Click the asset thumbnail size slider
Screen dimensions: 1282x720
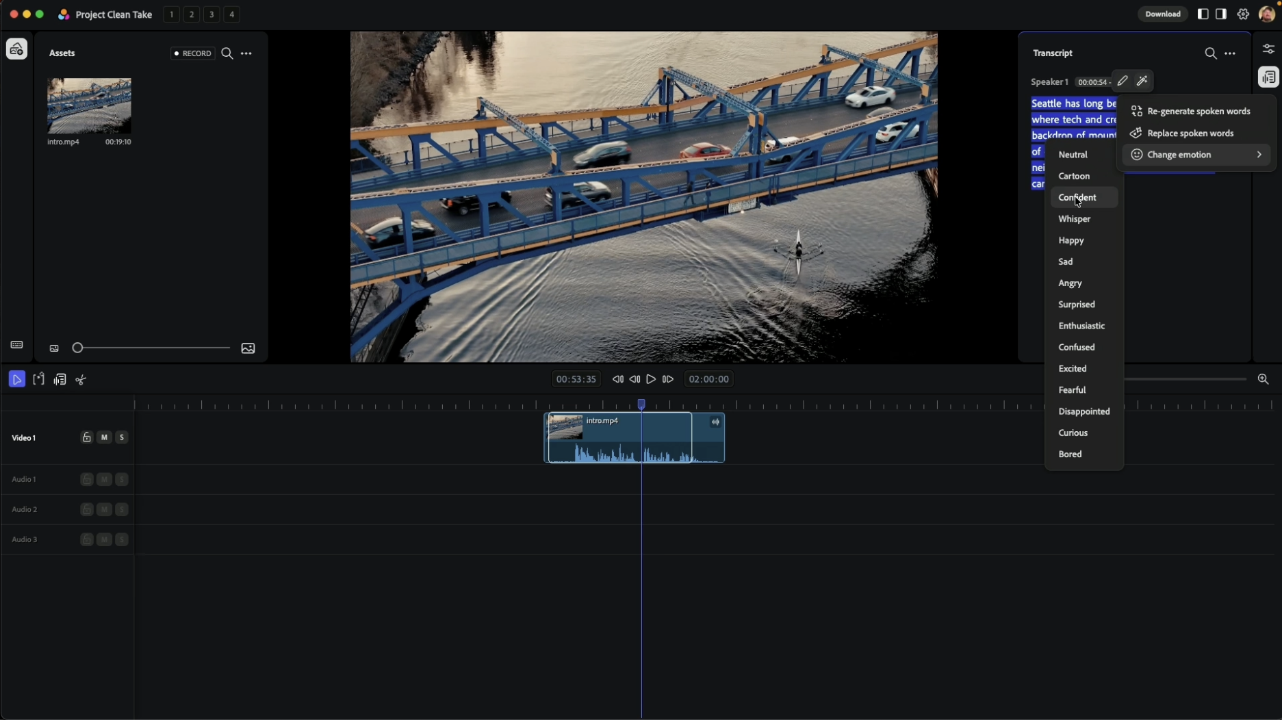[151, 348]
